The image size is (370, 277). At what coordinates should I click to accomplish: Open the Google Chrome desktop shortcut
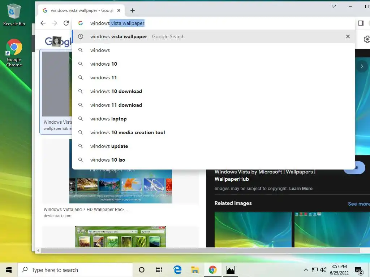point(14,53)
